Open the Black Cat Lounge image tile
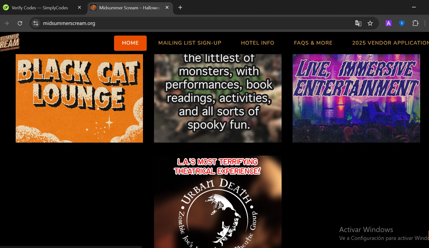The height and width of the screenshot is (248, 429). click(x=79, y=98)
